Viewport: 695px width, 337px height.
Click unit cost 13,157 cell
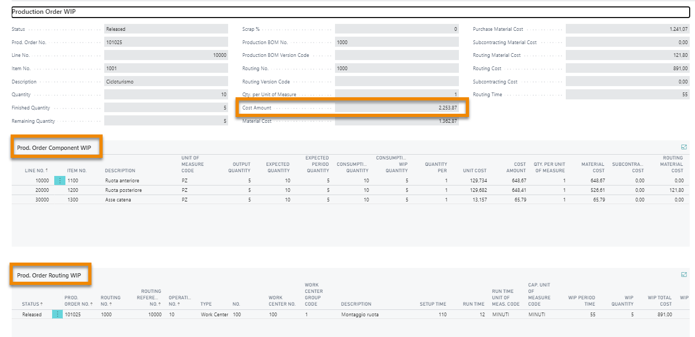click(479, 199)
